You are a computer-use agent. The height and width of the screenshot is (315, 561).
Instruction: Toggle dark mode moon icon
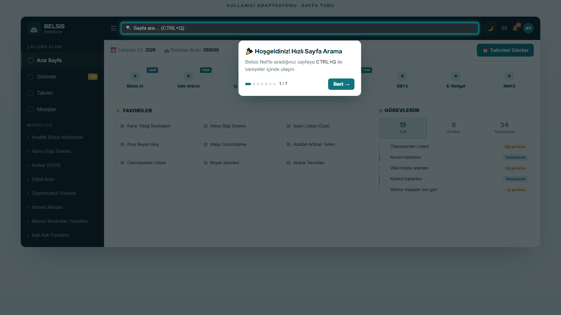pyautogui.click(x=490, y=28)
